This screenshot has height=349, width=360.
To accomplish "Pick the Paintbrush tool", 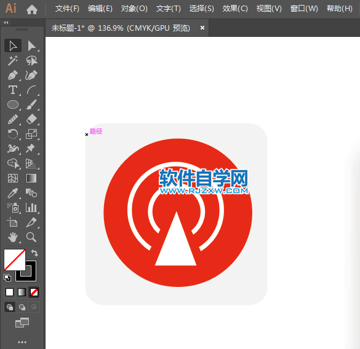I will [x=31, y=104].
